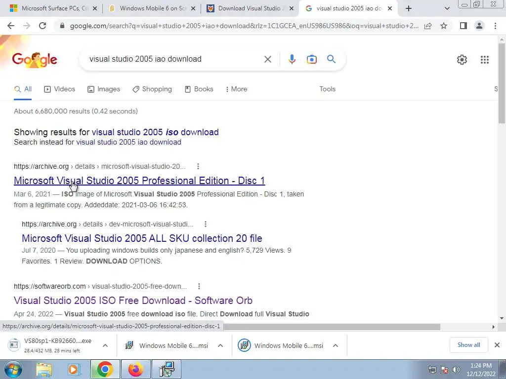Open Firefox from the taskbar

(x=135, y=369)
